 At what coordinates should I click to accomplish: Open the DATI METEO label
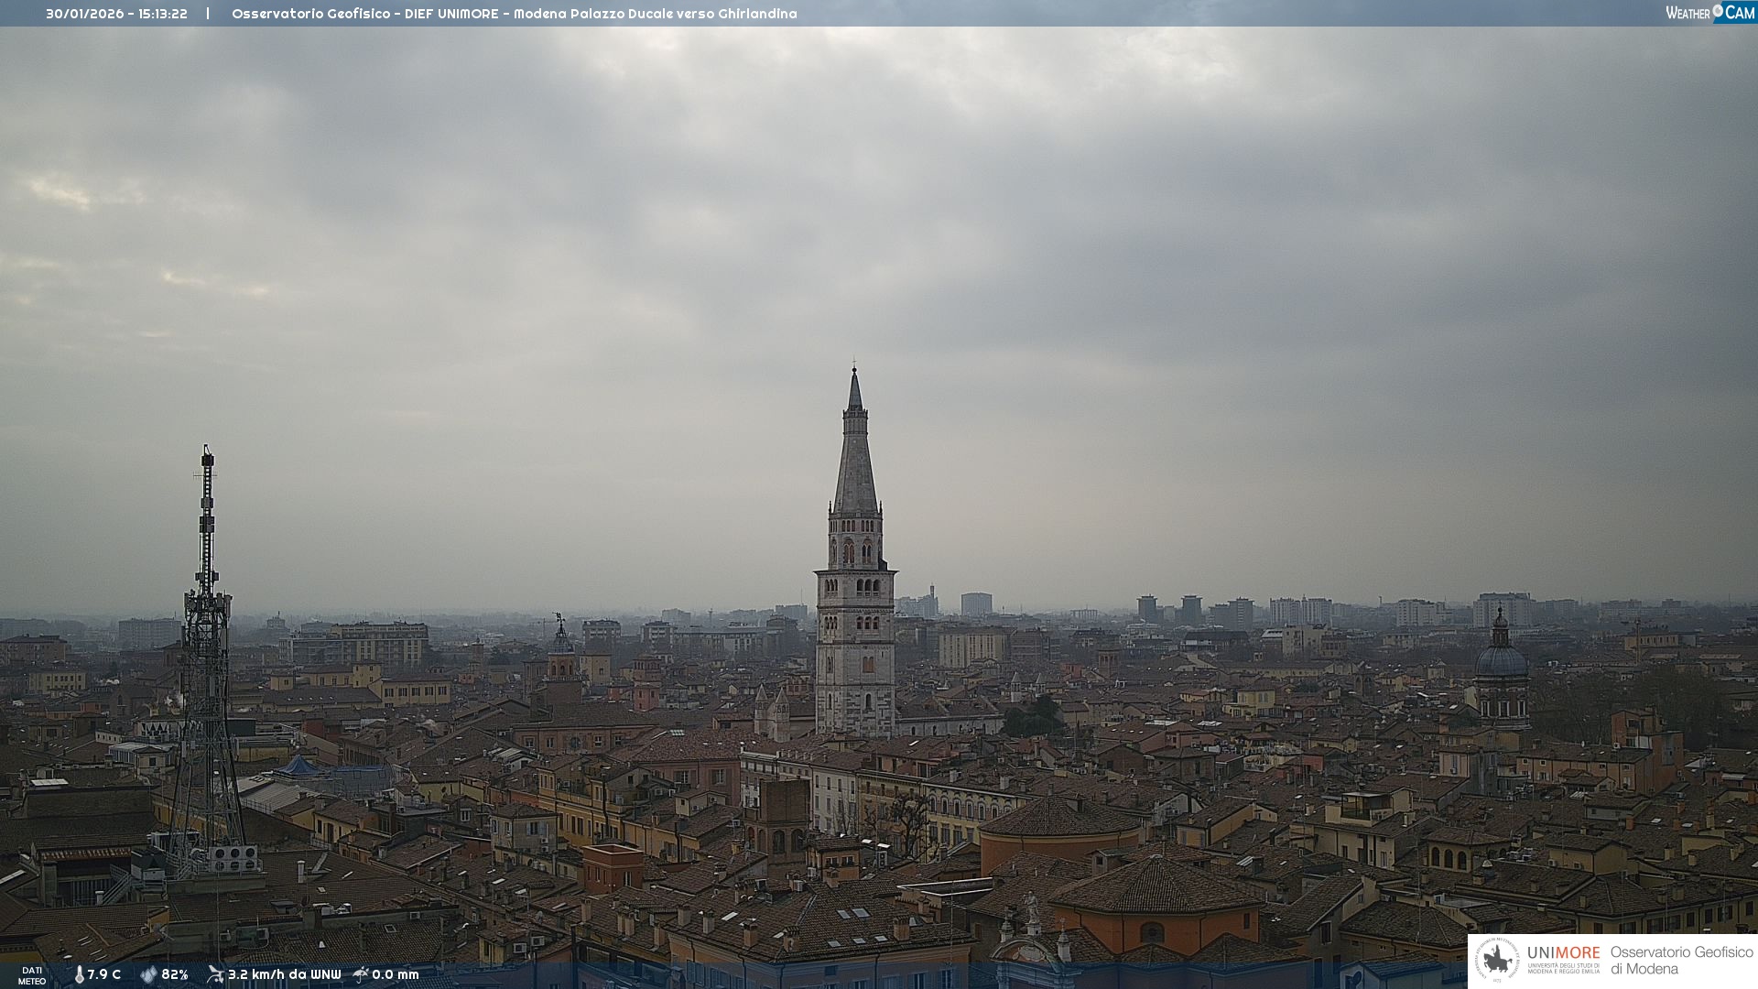pos(32,975)
